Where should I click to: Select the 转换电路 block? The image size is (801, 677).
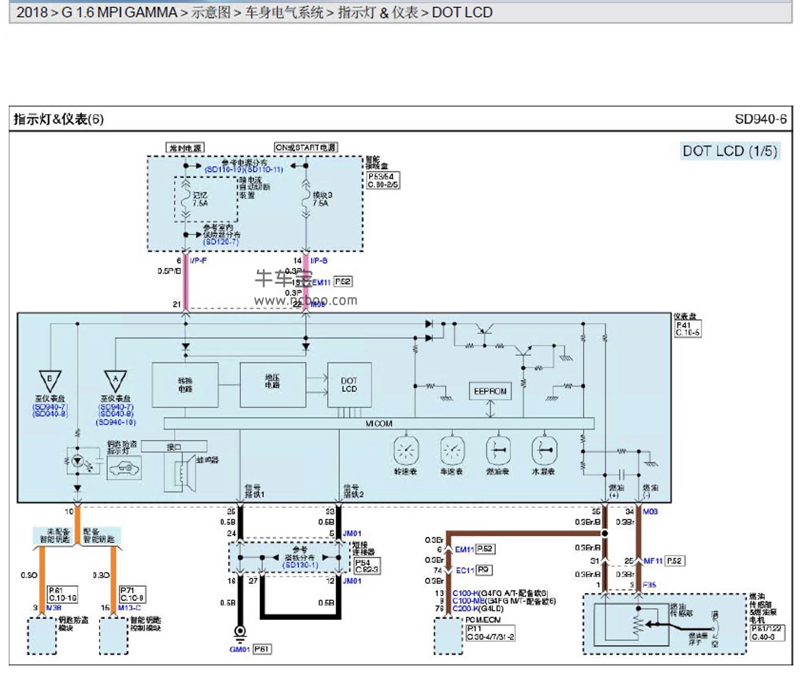tap(185, 385)
